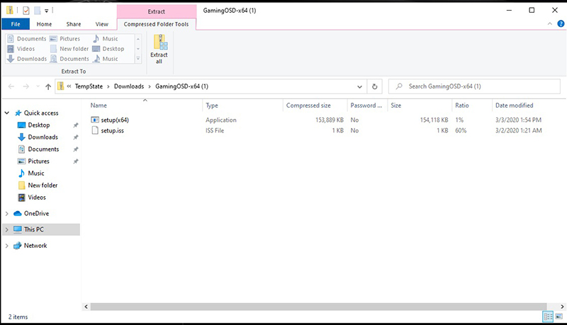Switch to the Home ribbon tab
This screenshot has height=325, width=567.
44,24
